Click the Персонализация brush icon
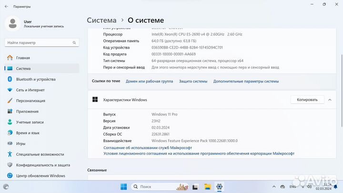The height and width of the screenshot is (193, 343). point(10,101)
